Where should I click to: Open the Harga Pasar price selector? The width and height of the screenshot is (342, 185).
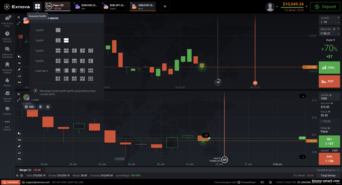329,130
